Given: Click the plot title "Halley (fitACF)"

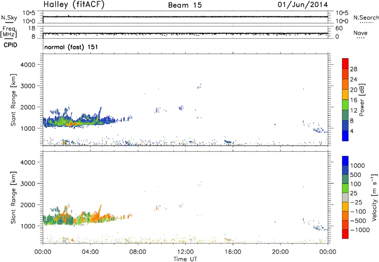Looking at the screenshot, I should point(74,5).
